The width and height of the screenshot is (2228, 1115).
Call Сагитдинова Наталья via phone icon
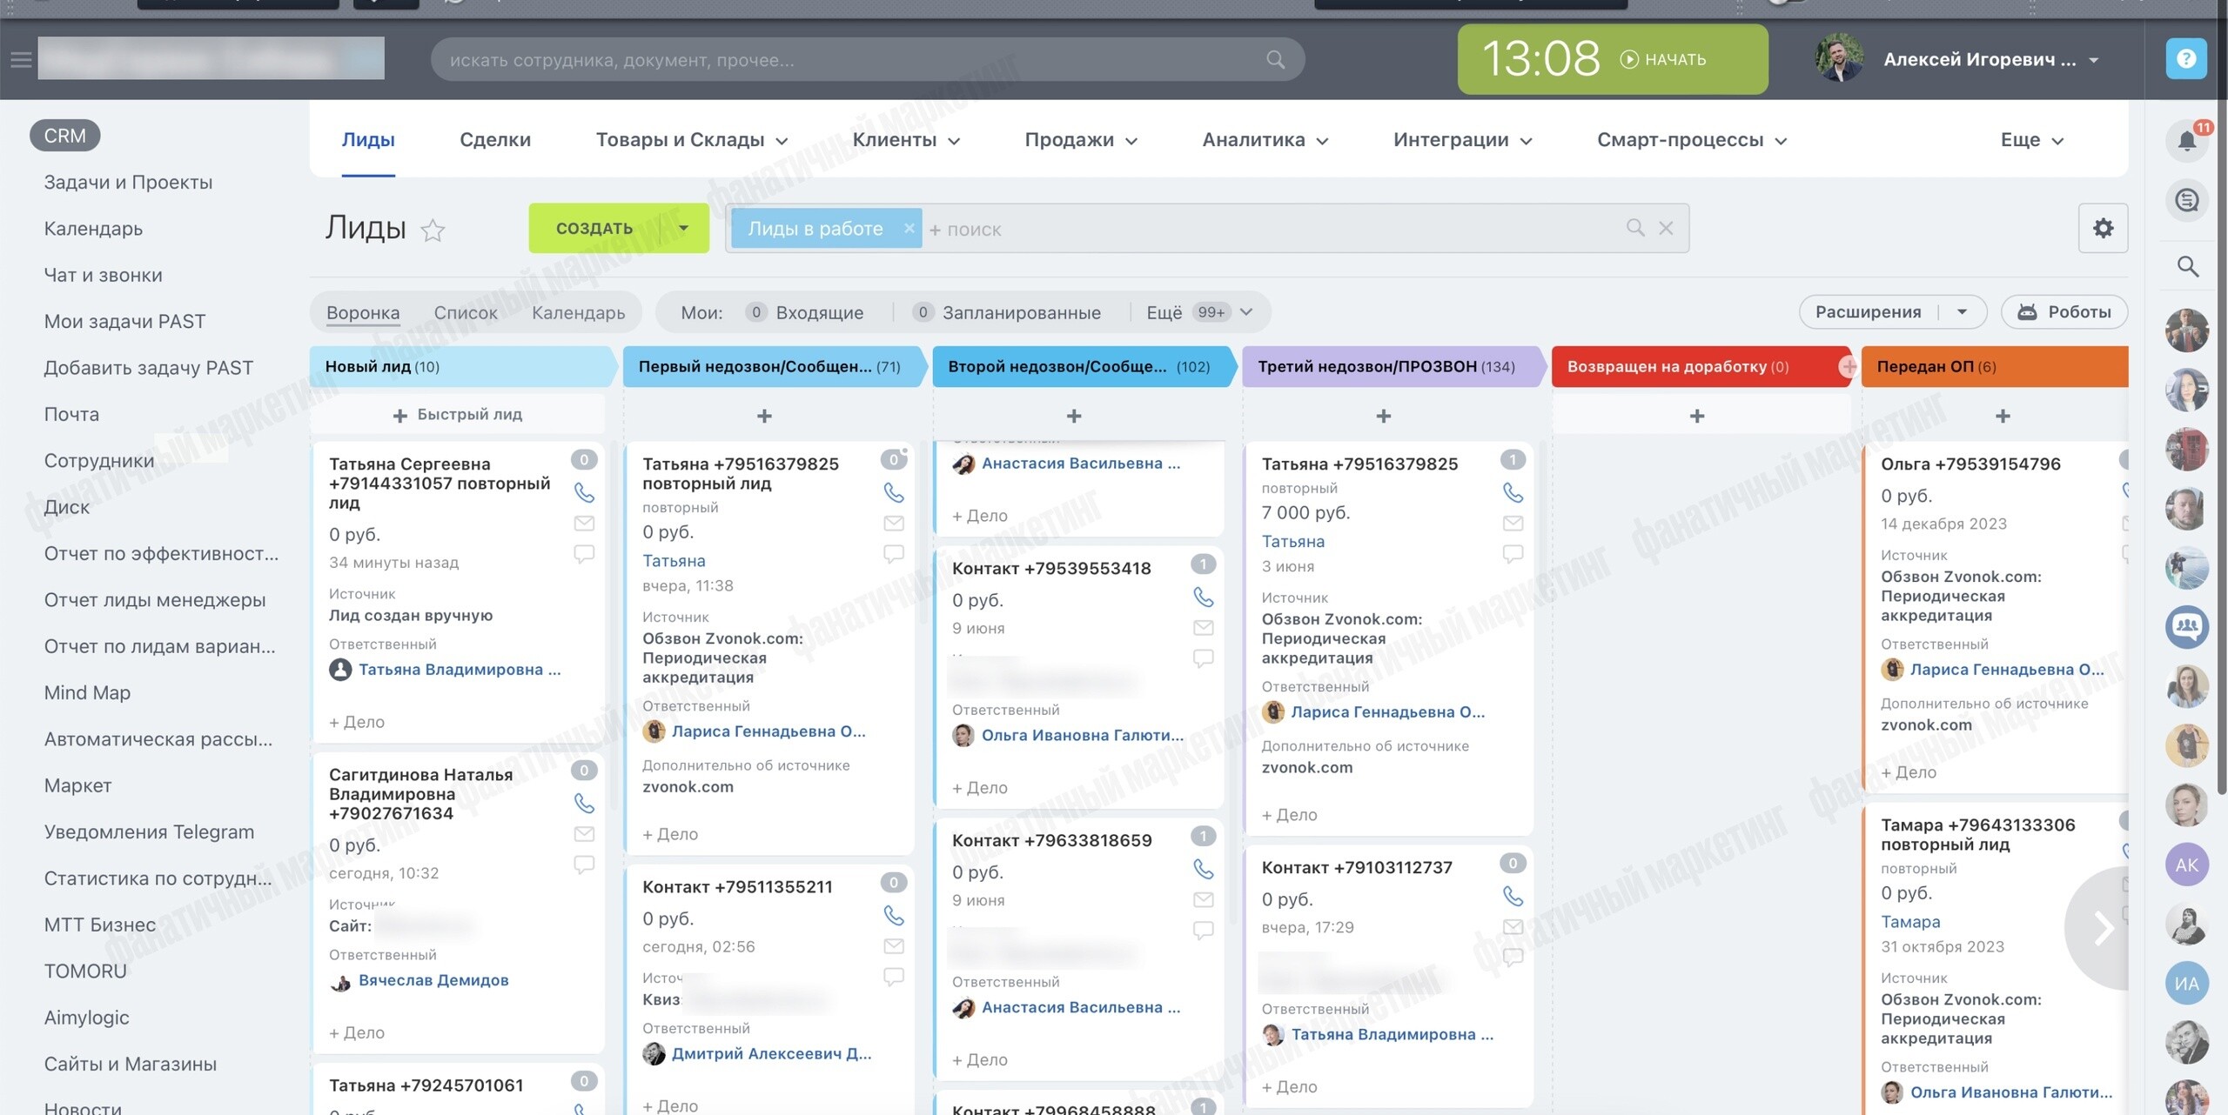(x=584, y=804)
